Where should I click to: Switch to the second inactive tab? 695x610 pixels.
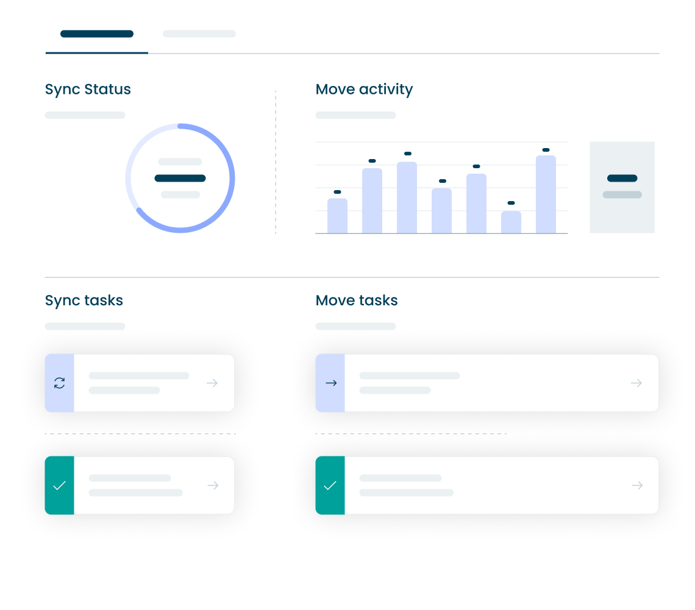point(199,34)
